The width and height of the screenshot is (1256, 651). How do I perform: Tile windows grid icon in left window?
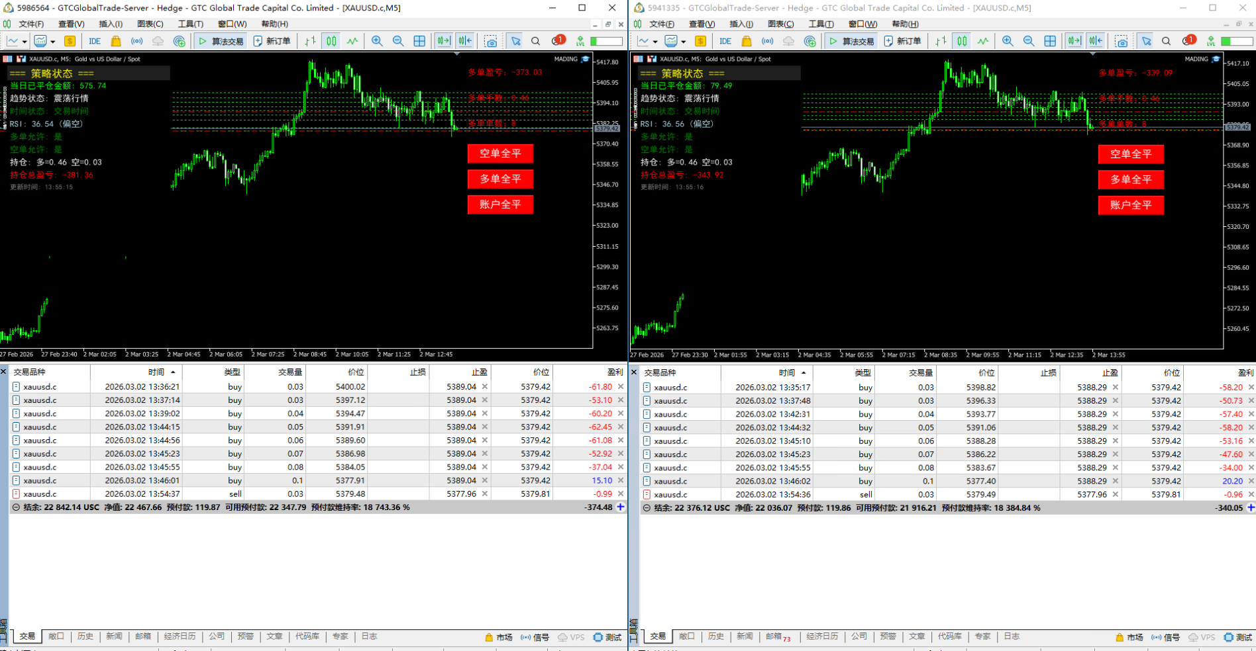click(x=419, y=41)
